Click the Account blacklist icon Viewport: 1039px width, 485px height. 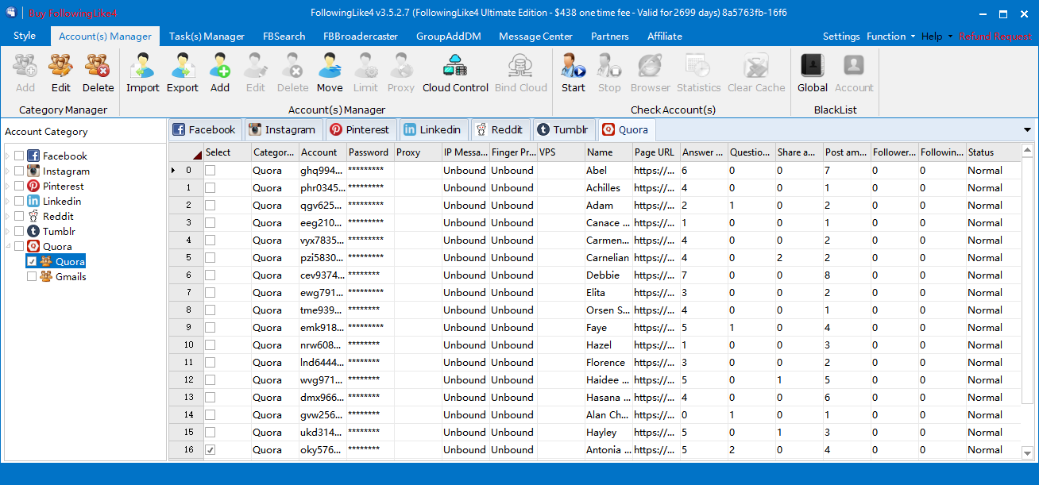coord(854,73)
